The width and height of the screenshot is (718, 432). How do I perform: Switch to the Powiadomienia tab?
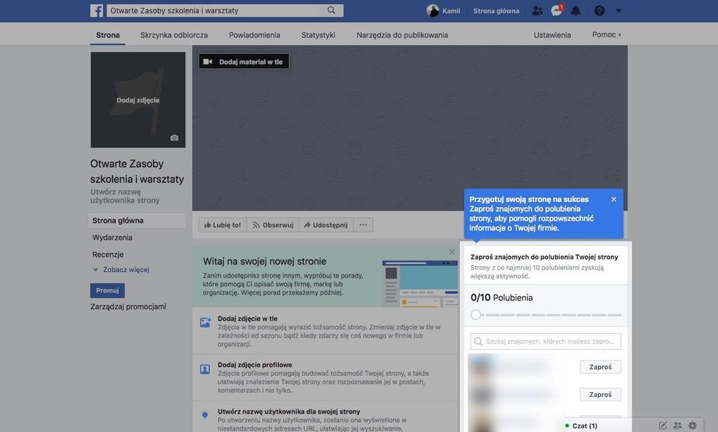point(255,35)
